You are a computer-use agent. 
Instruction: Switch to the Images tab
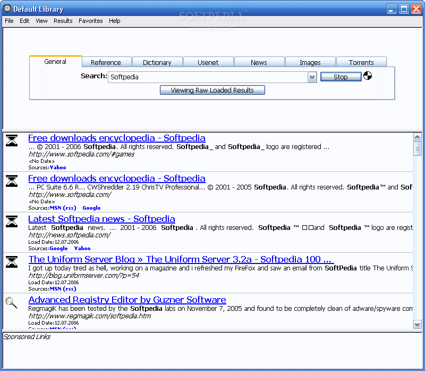coord(310,62)
